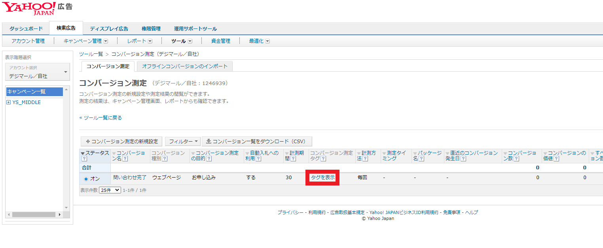Click sort arrow on コンバージョンの価値 column
603x248 pixels.
(545, 153)
